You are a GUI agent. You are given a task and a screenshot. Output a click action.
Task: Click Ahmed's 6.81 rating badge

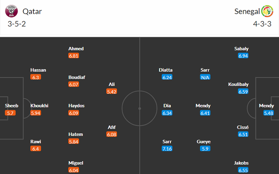[x=74, y=56]
